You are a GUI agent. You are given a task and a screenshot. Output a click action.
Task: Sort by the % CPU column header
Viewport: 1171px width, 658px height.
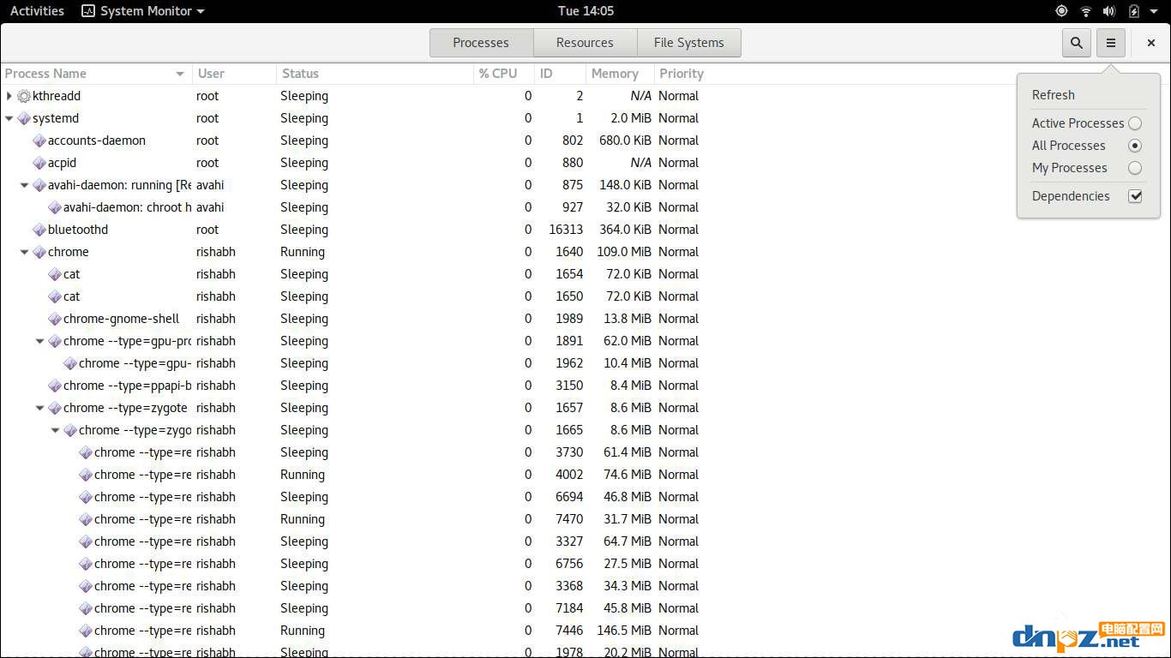pos(504,74)
